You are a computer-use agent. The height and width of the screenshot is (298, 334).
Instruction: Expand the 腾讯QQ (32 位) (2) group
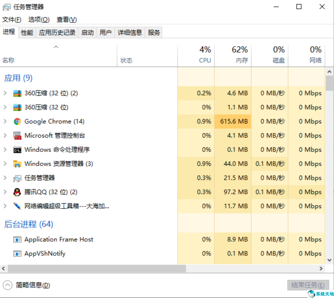5,192
